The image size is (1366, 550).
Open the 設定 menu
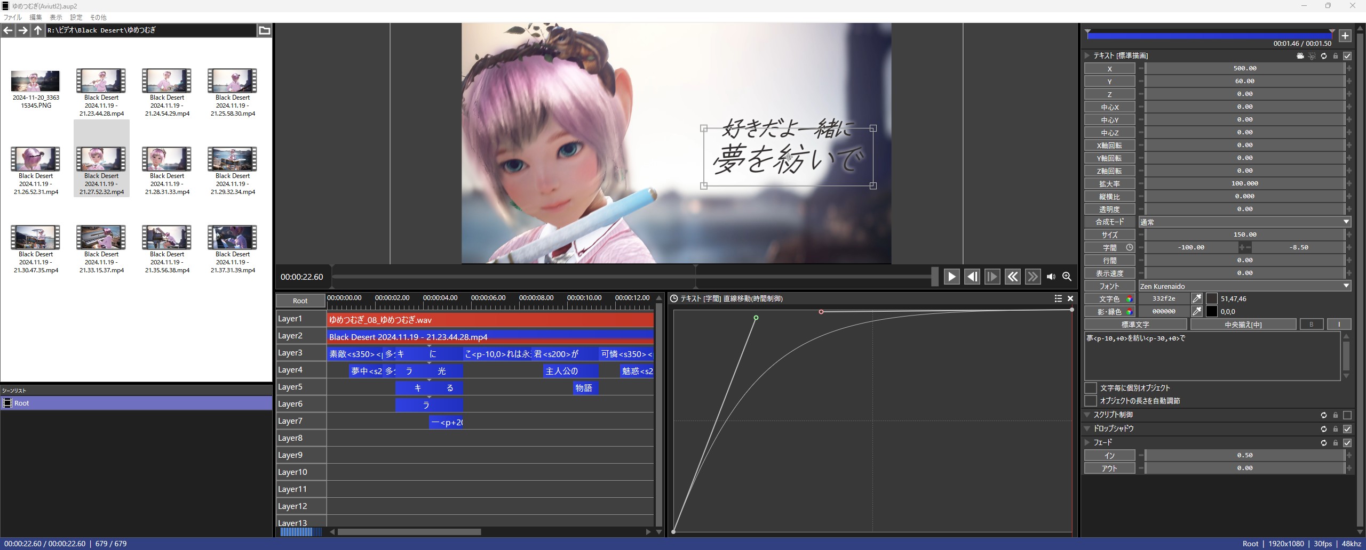click(76, 18)
